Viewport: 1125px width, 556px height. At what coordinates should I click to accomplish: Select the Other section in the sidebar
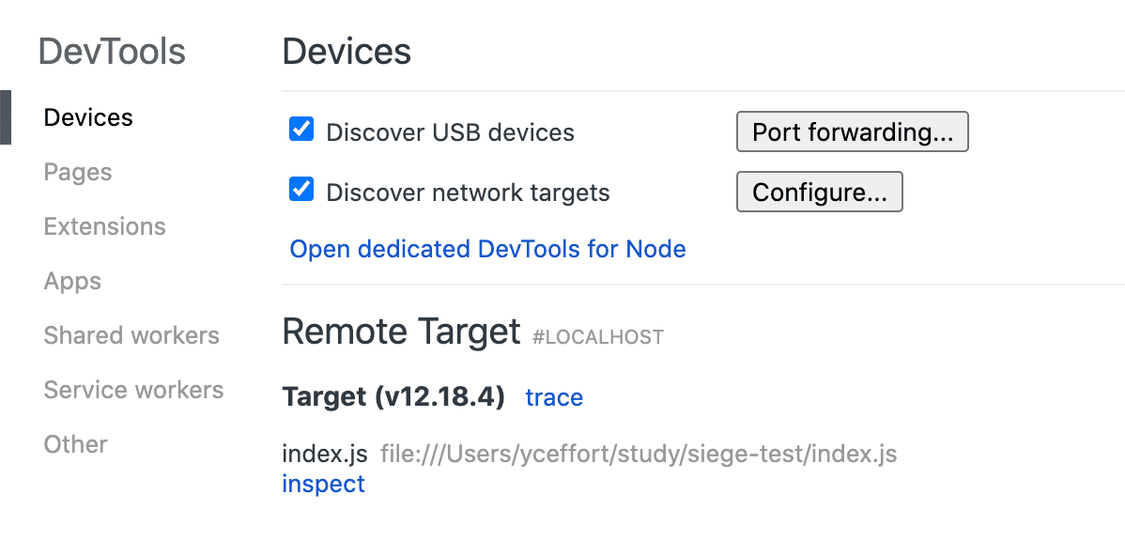pyautogui.click(x=75, y=443)
